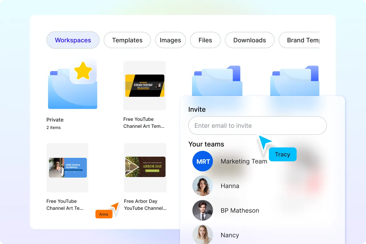Click the Workspaces tab
This screenshot has width=366, height=244.
pyautogui.click(x=73, y=40)
